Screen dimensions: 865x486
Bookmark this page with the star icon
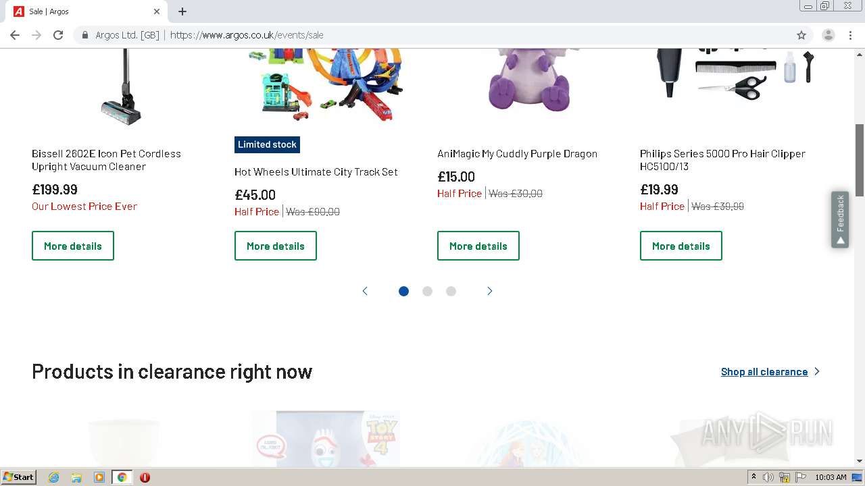coord(801,35)
